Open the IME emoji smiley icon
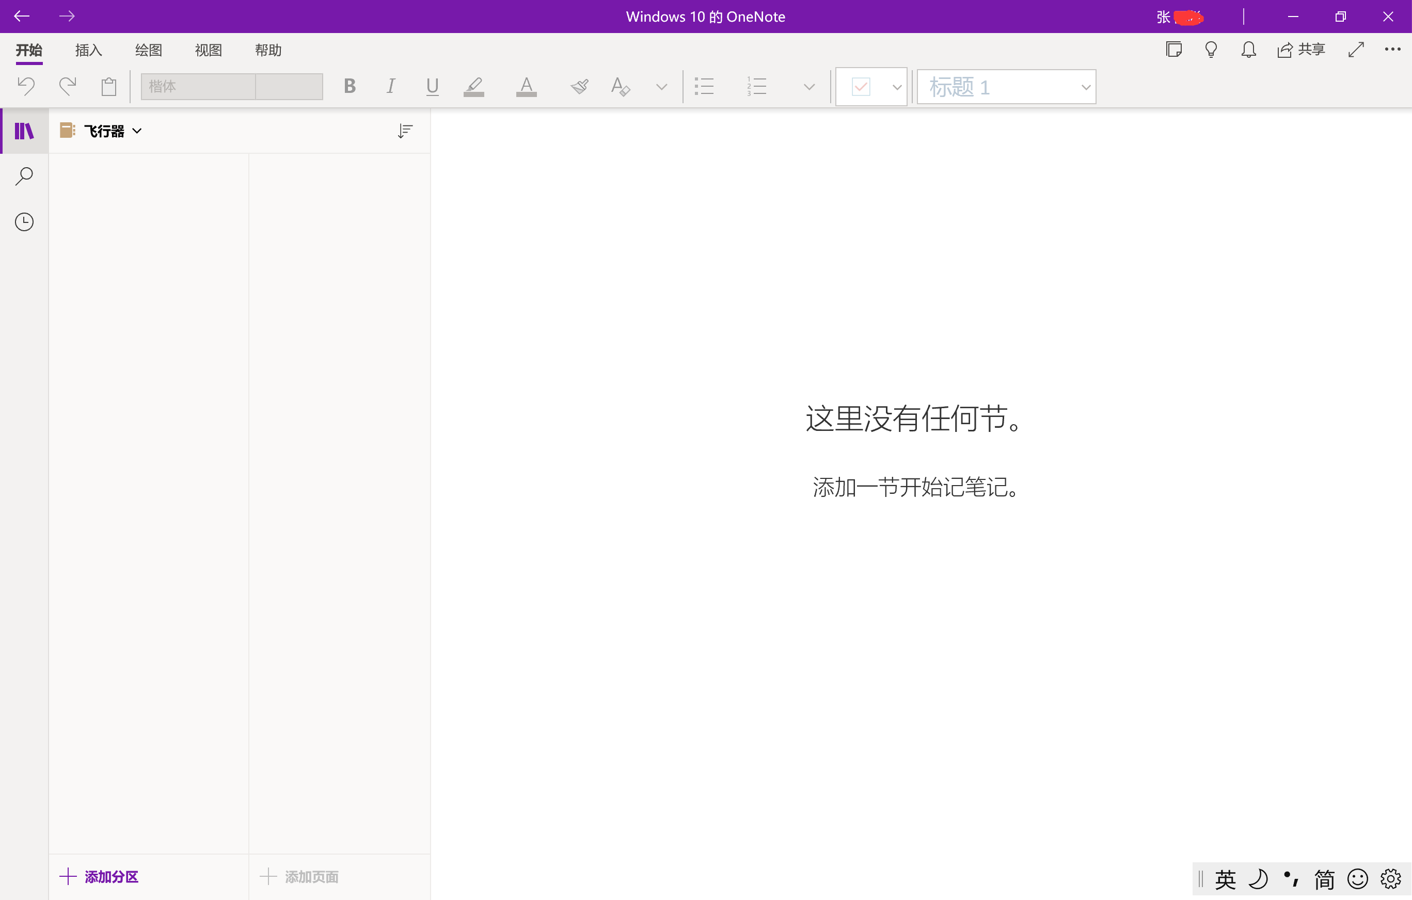 (1357, 879)
